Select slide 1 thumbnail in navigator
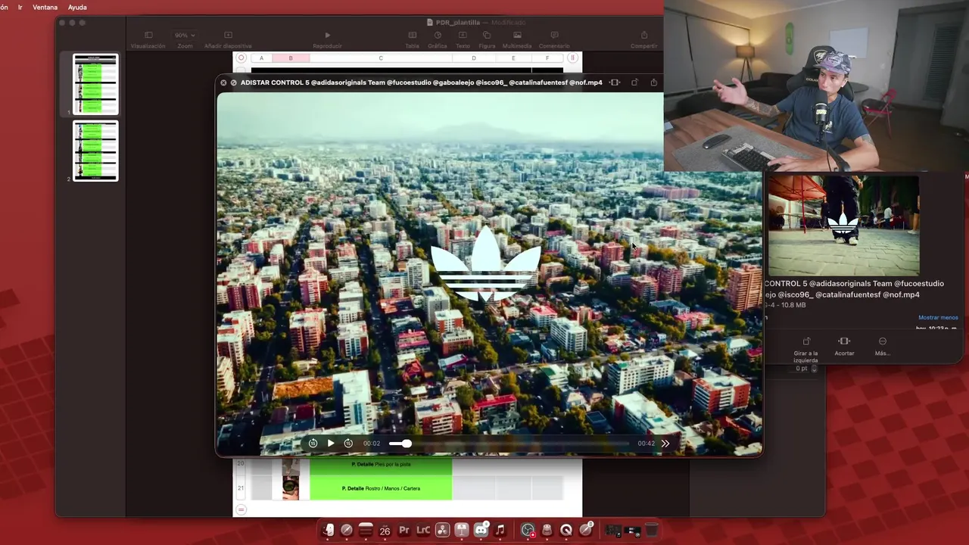969x545 pixels. click(x=95, y=84)
